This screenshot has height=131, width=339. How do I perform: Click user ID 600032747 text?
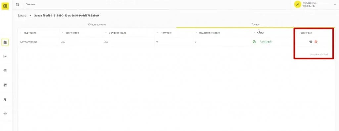coord(309,6)
